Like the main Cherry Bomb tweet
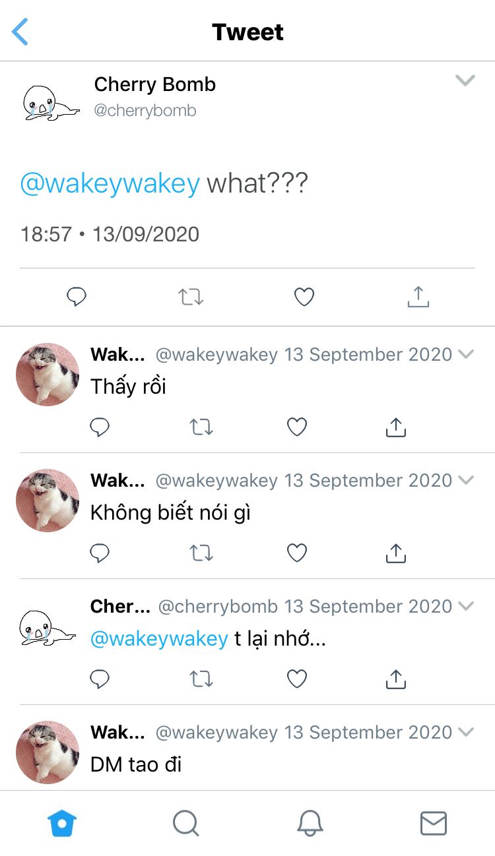This screenshot has height=856, width=495. 304,297
